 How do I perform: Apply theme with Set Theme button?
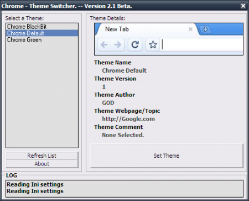[167, 155]
